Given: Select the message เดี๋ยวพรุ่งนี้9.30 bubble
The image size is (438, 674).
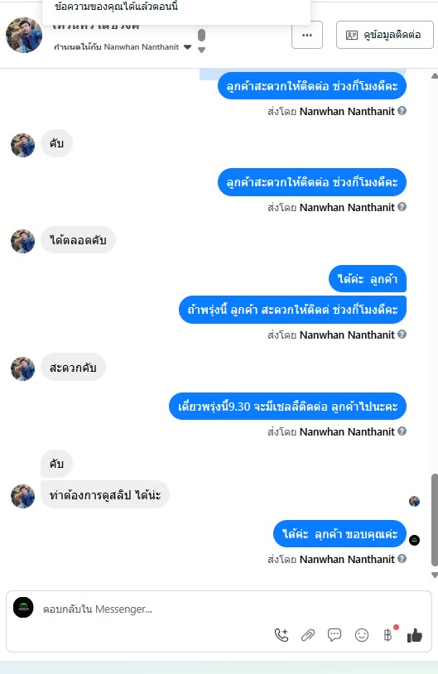Looking at the screenshot, I should pyautogui.click(x=287, y=407).
